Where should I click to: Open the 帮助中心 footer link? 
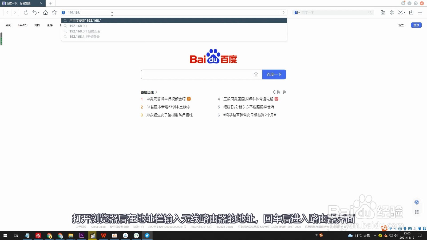139,227
